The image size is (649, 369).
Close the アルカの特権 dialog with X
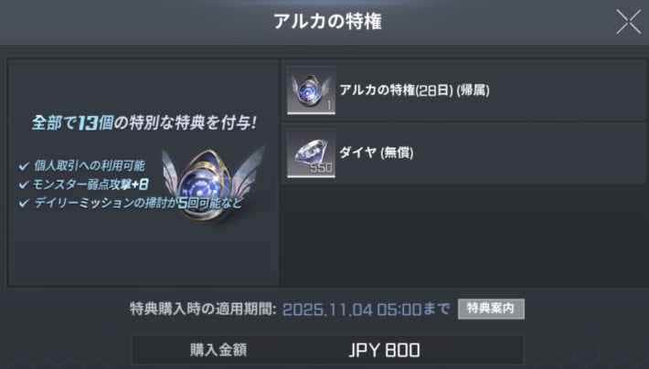pyautogui.click(x=628, y=22)
